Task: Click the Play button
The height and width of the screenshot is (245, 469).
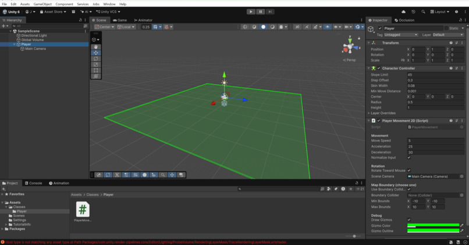Action: pos(251,12)
